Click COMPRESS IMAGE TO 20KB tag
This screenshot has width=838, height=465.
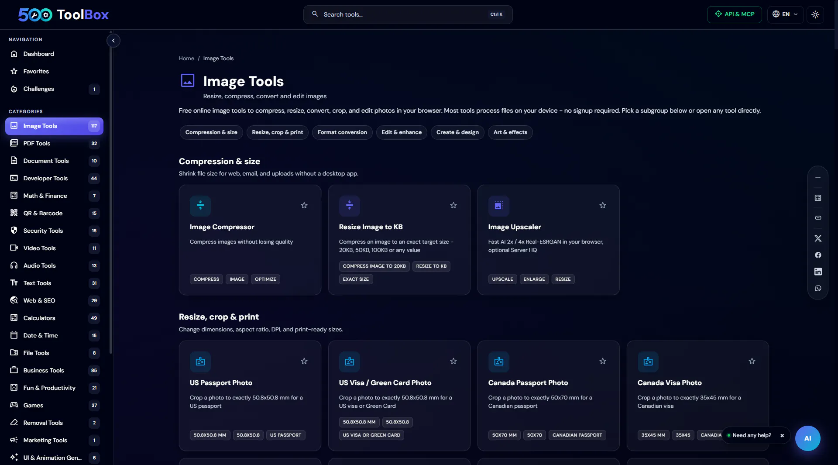click(x=374, y=266)
